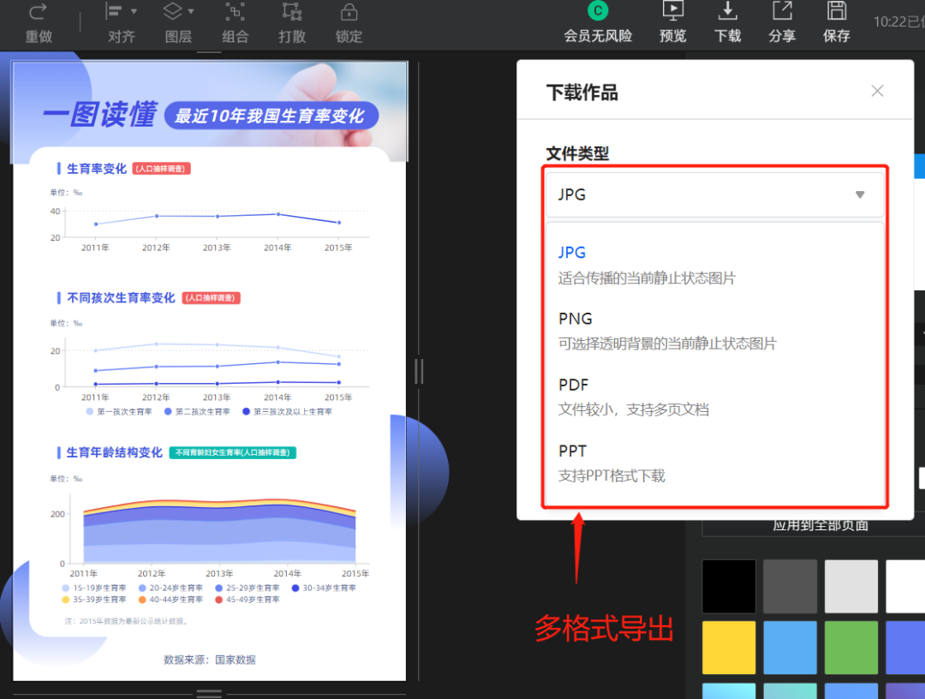Viewport: 925px width, 699px height.
Task: Click the 数据来源：国家数据 text
Action: [210, 660]
